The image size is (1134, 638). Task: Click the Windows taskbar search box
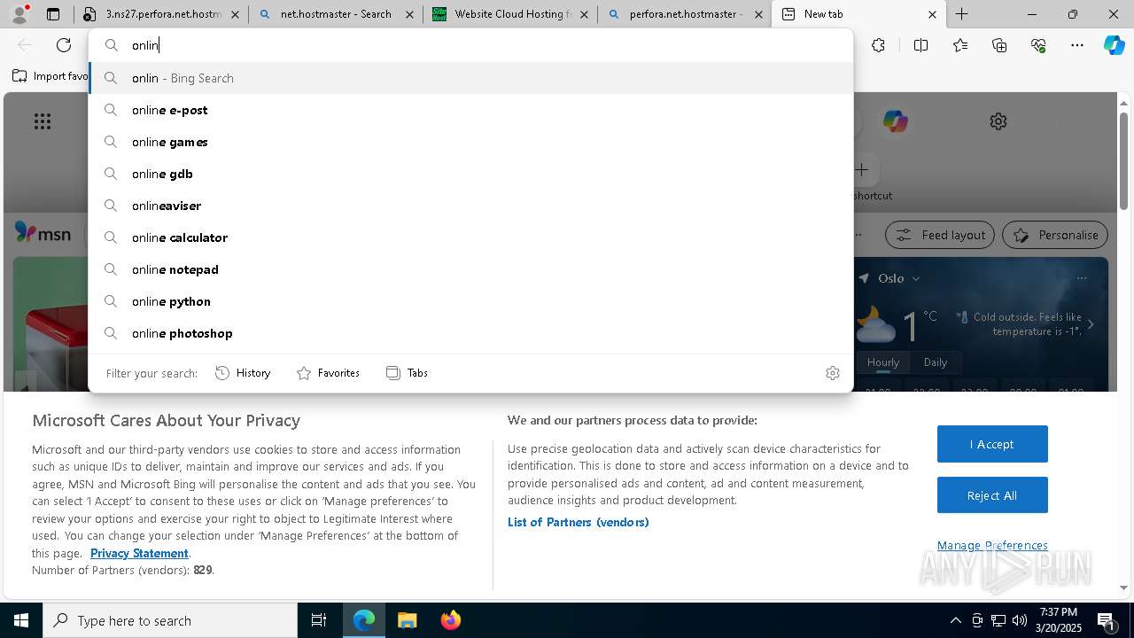pyautogui.click(x=170, y=620)
